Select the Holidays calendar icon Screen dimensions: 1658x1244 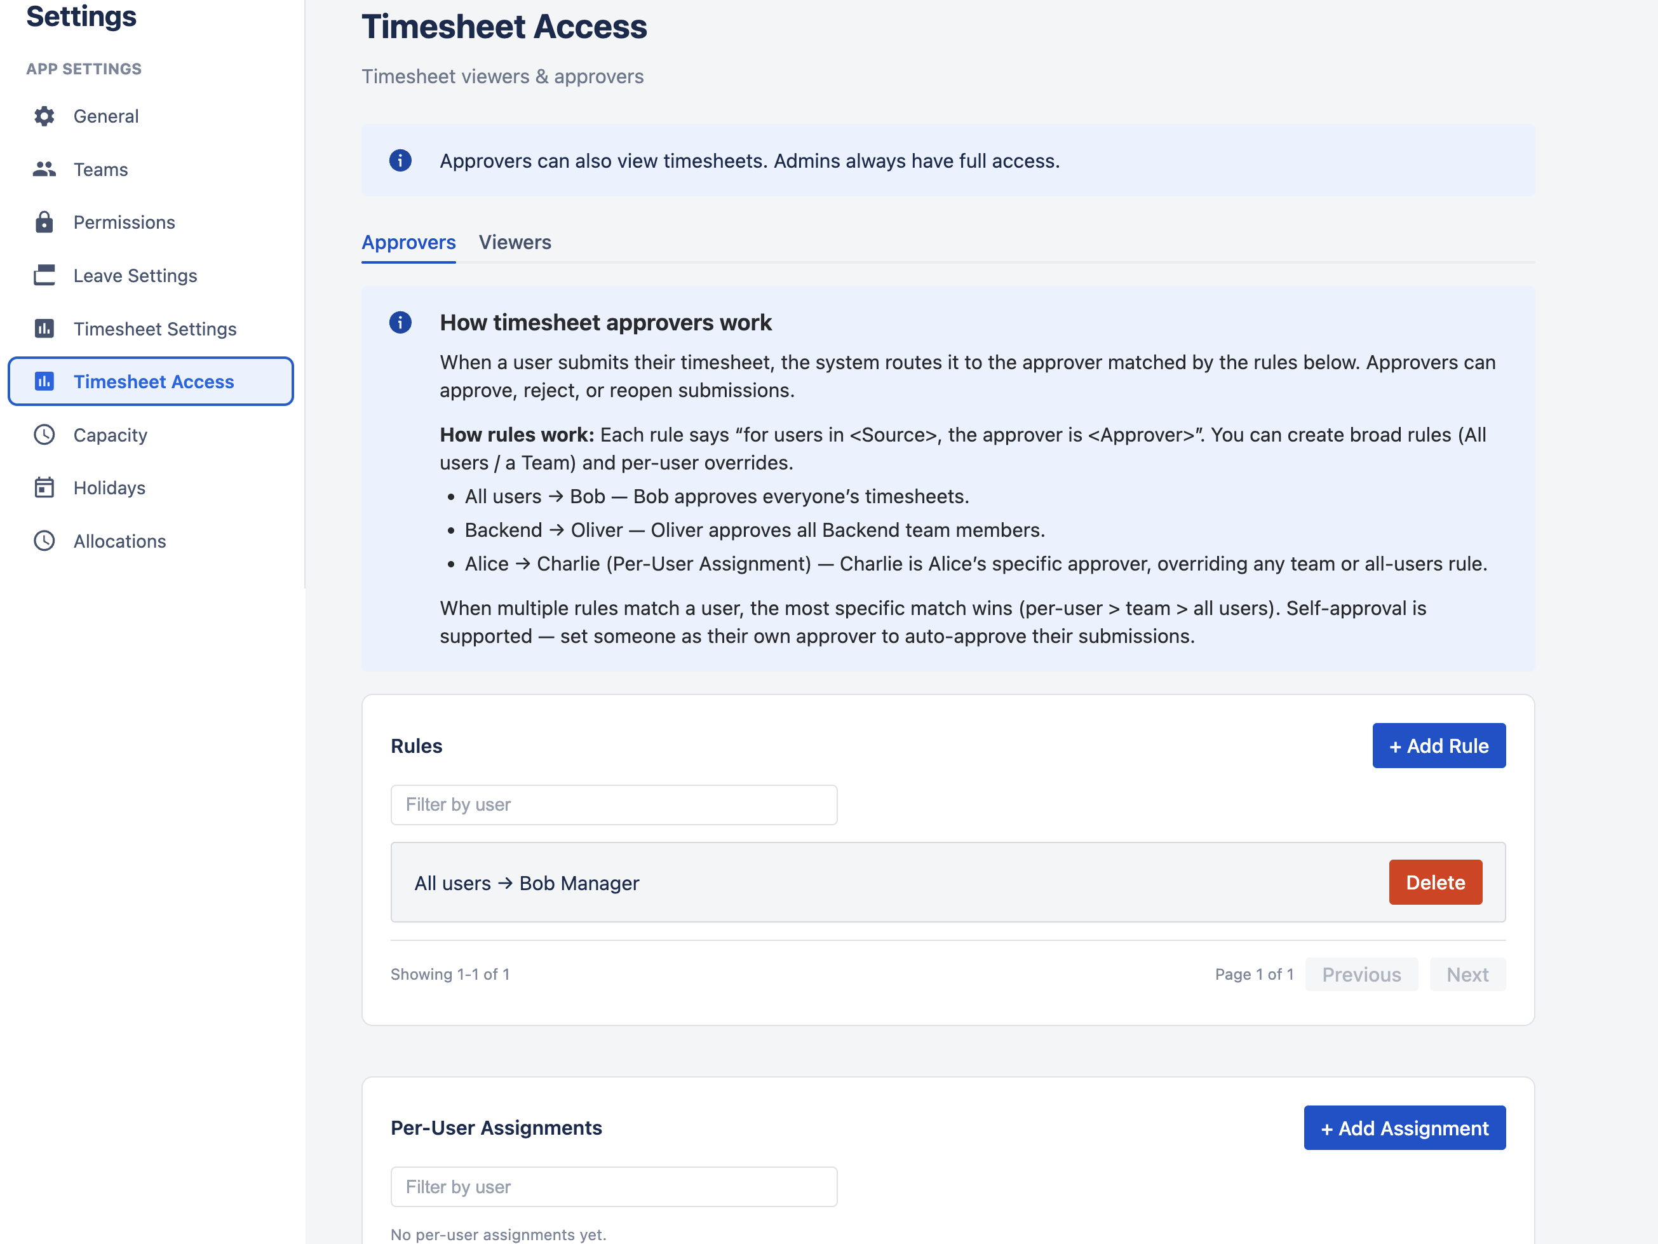pyautogui.click(x=44, y=487)
